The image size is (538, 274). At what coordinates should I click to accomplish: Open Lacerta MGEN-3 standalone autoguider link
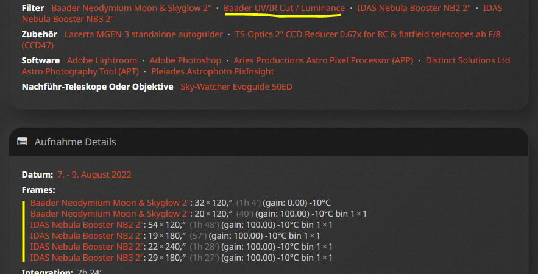[x=143, y=34]
